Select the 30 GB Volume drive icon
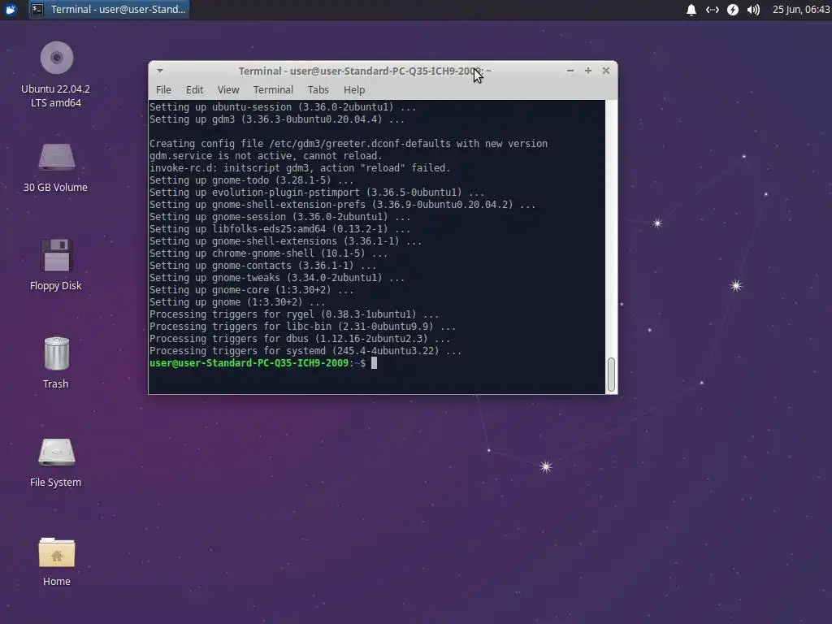 coord(56,157)
